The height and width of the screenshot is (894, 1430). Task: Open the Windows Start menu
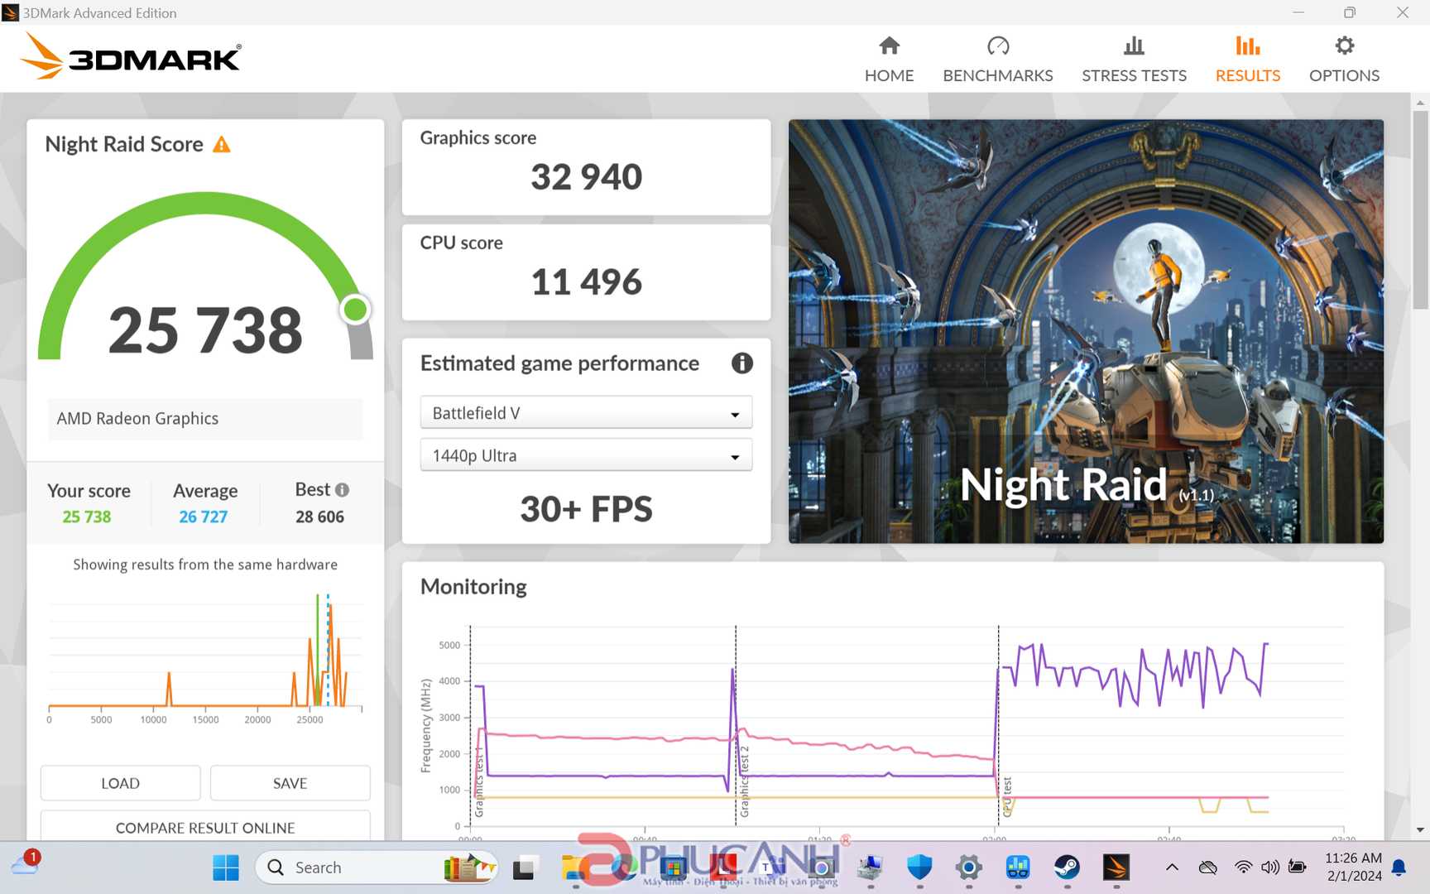pyautogui.click(x=225, y=868)
